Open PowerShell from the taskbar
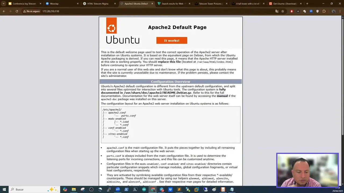Screen dimensions: 344x193 (127, 190)
